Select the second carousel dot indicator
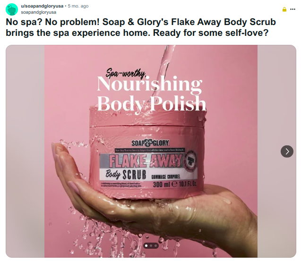Viewport: 301px width, 261px height. coord(151,245)
